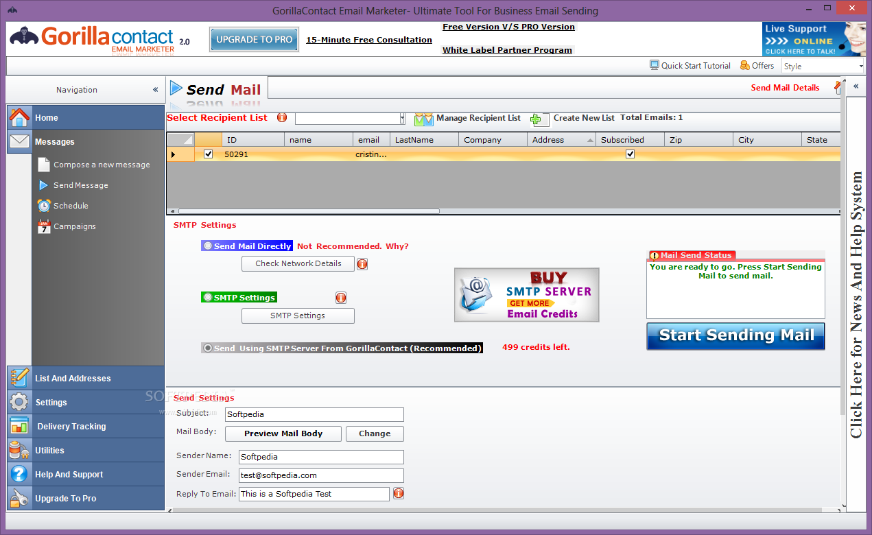Screen dimensions: 872x535
Task: Click the Buy SMTP Server banner
Action: point(526,295)
